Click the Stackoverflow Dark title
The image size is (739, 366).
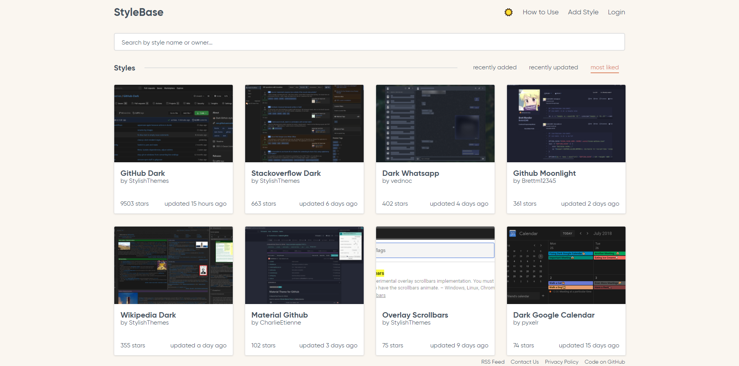click(286, 173)
